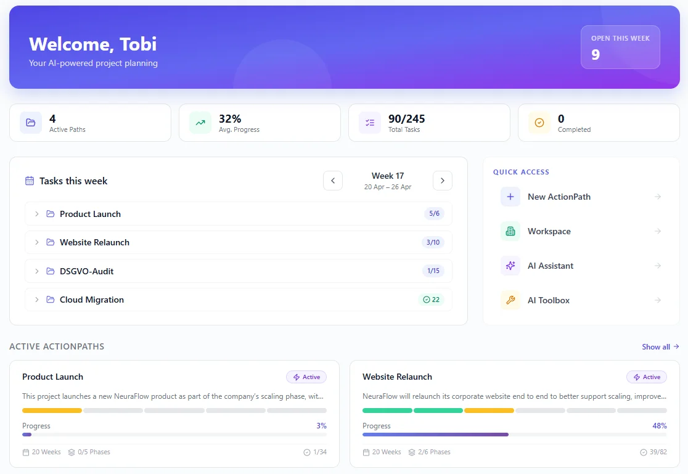Image resolution: width=688 pixels, height=474 pixels.
Task: Click the folder icon in DSGVO-Audit row
Action: pos(51,271)
